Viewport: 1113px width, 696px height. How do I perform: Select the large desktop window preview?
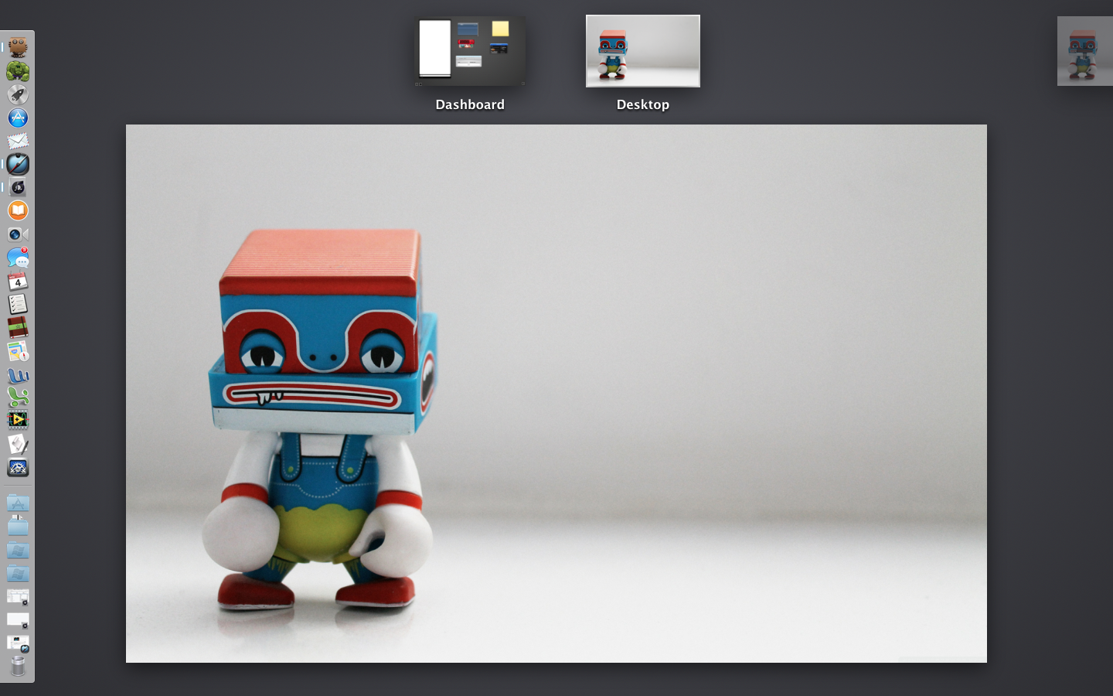(x=556, y=394)
